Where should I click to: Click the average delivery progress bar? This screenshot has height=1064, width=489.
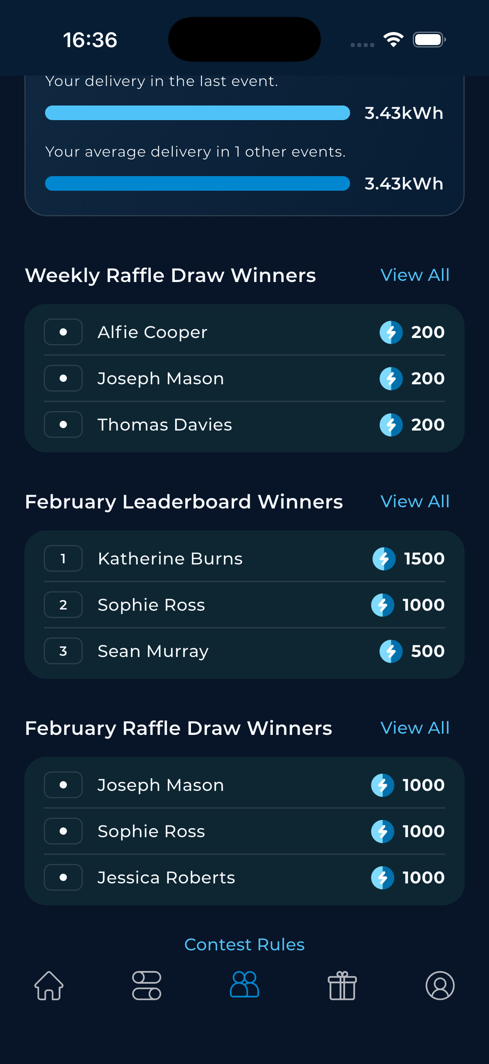197,183
